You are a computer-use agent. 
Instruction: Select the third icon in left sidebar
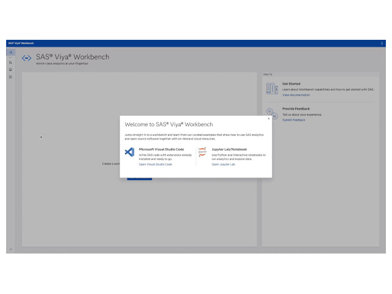click(10, 69)
